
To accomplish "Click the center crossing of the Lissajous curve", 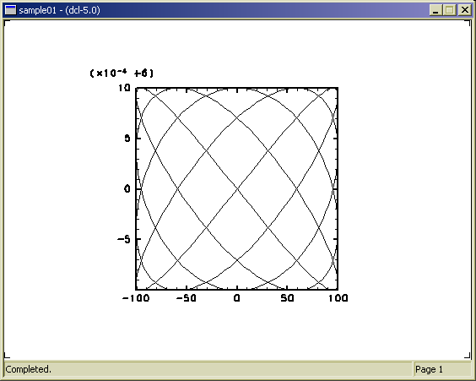I will tap(237, 189).
